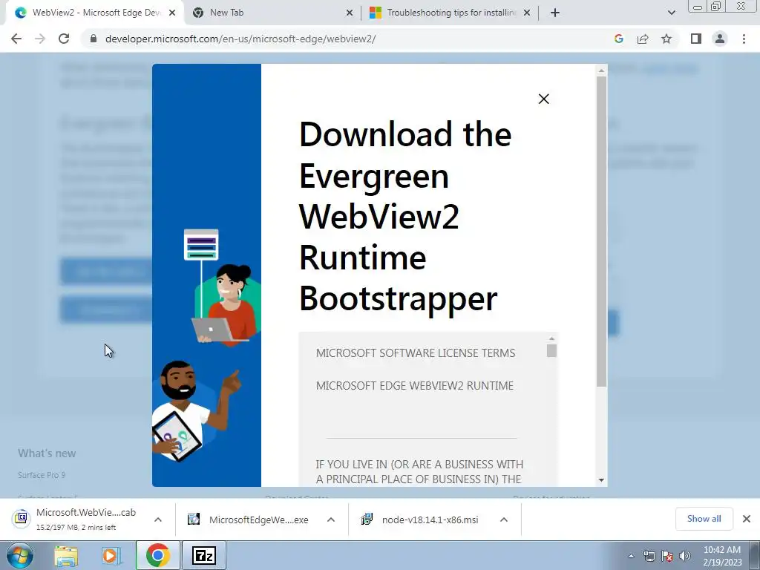Close the Troubleshooting tips tab
The width and height of the screenshot is (760, 570).
527,13
